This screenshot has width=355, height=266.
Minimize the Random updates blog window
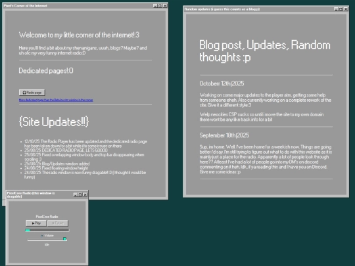(x=336, y=9)
